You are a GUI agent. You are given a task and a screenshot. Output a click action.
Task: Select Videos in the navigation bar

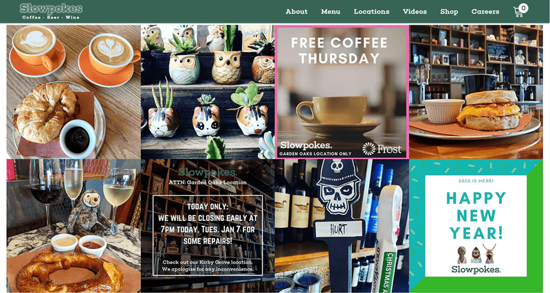pyautogui.click(x=415, y=12)
